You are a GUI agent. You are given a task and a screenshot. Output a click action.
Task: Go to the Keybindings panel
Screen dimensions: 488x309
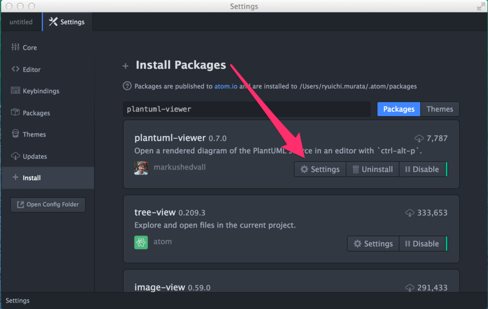point(41,91)
